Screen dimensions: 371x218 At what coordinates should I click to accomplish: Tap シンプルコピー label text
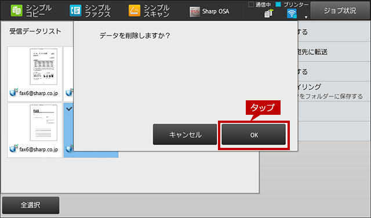pos(38,11)
